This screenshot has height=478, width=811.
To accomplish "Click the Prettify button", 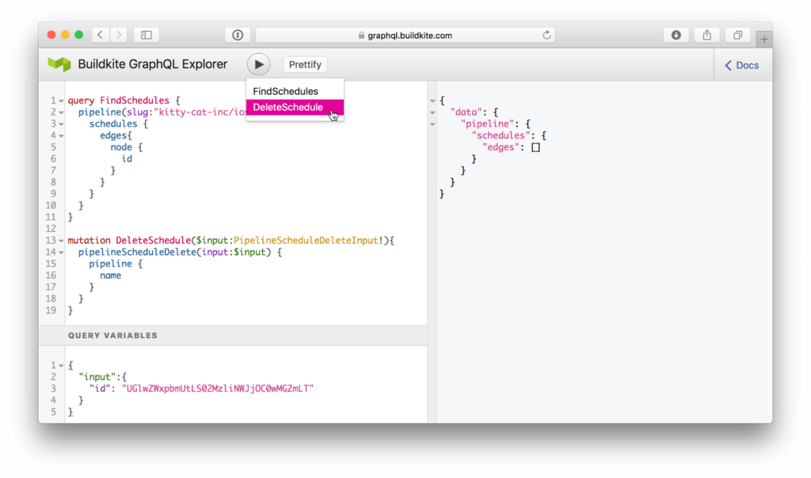I will click(x=305, y=64).
